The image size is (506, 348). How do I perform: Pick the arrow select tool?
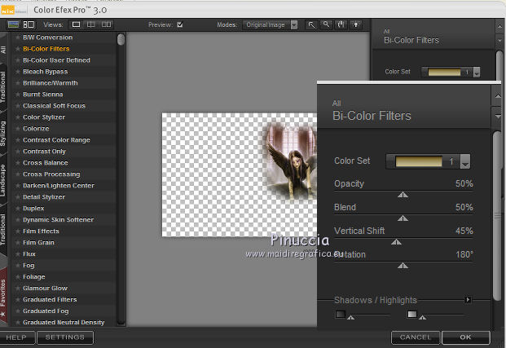311,24
